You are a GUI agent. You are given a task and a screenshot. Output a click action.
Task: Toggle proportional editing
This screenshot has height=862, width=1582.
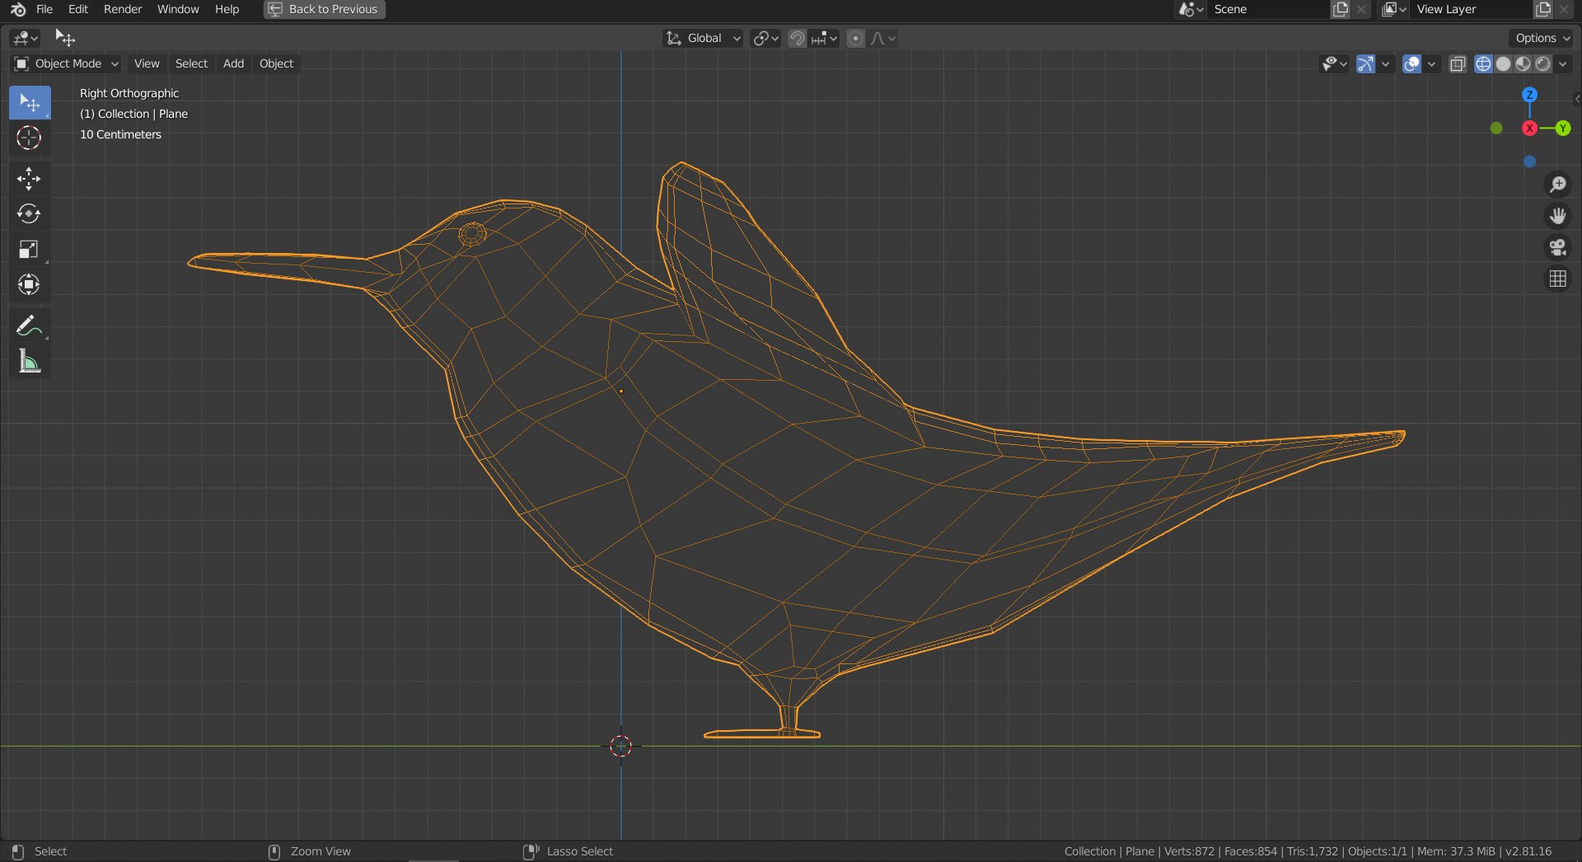[855, 38]
